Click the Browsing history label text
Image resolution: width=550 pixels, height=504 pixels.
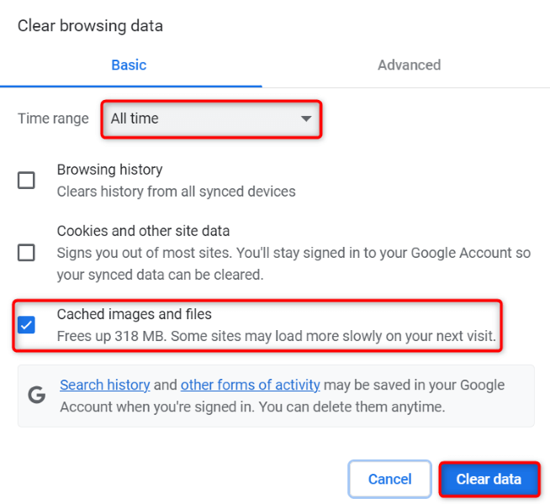tap(109, 170)
